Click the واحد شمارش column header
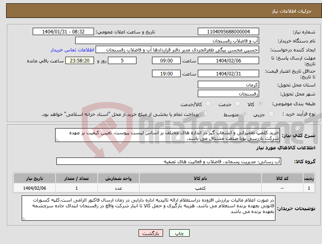 tap(119, 178)
